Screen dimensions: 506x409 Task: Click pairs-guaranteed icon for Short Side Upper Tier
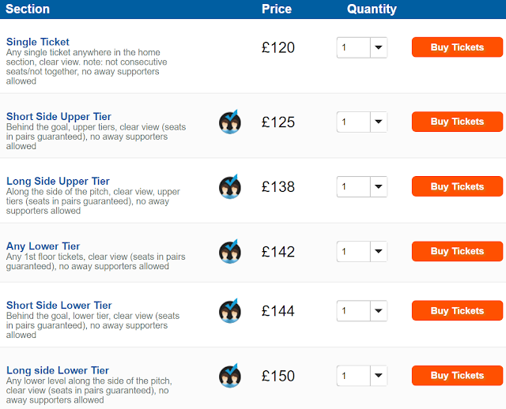point(230,122)
